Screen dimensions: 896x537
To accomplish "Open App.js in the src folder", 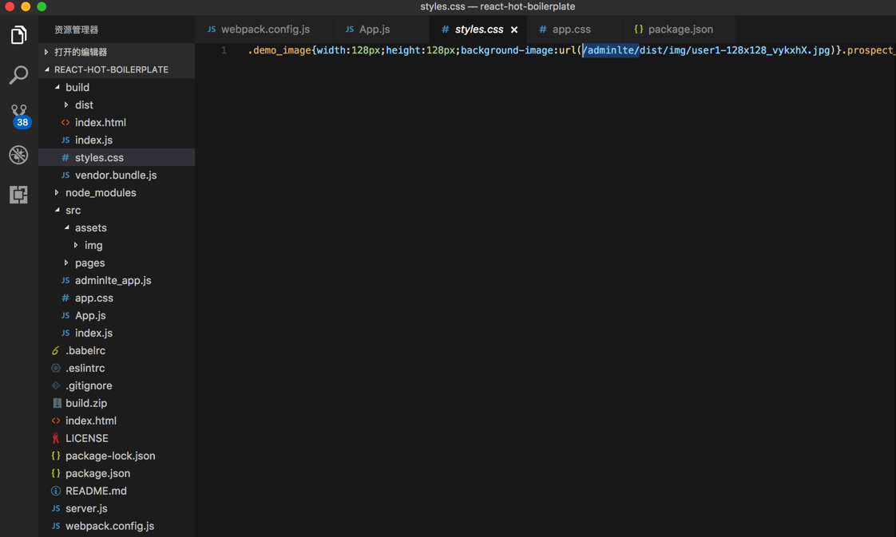I will pyautogui.click(x=117, y=316).
